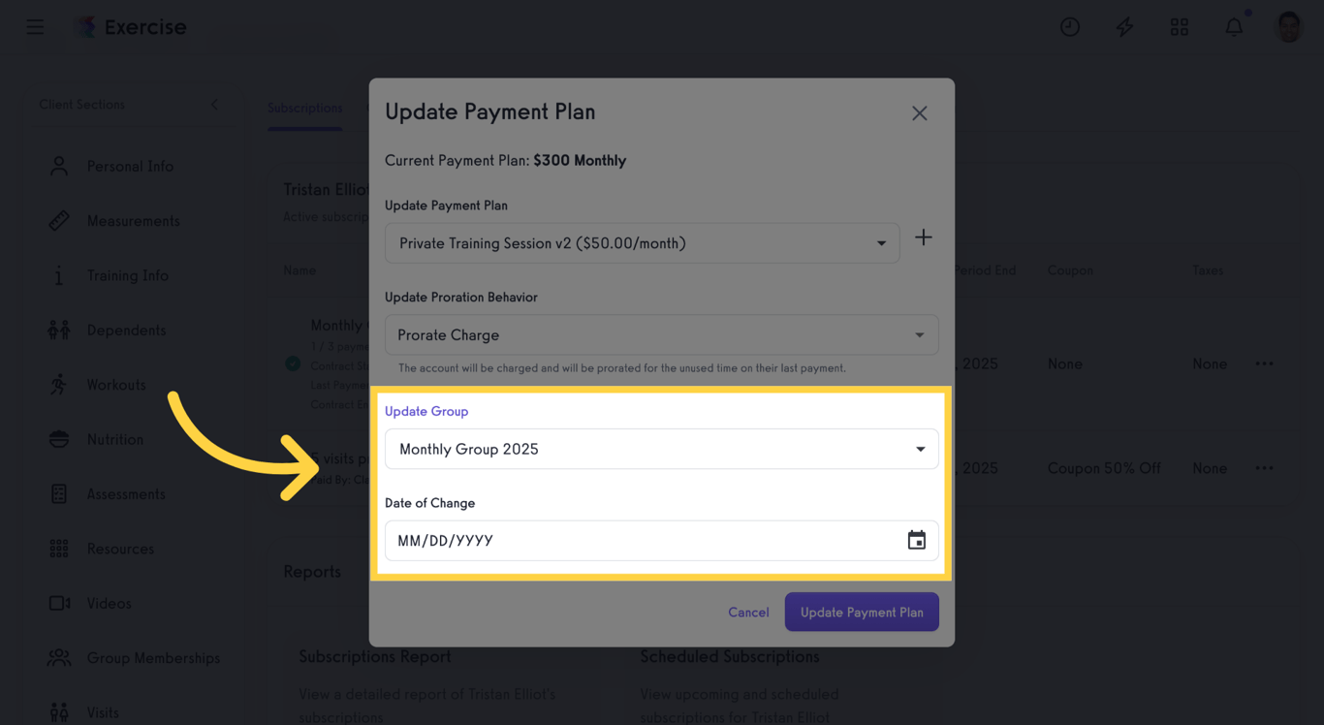This screenshot has height=725, width=1324.
Task: Click the plus icon beside payment plan
Action: click(x=924, y=237)
